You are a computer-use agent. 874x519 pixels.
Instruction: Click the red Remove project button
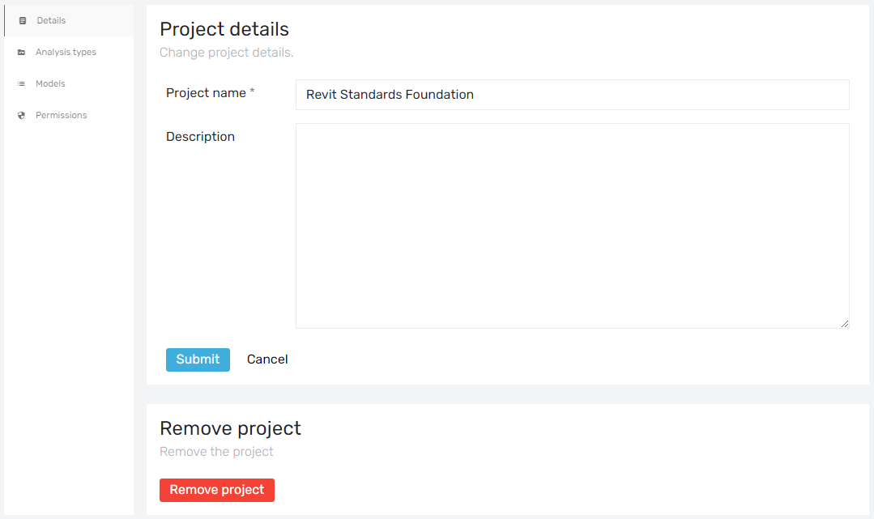[x=216, y=490]
